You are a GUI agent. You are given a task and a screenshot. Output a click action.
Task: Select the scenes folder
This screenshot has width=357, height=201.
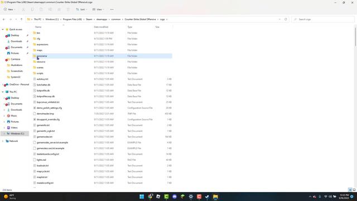(40, 68)
